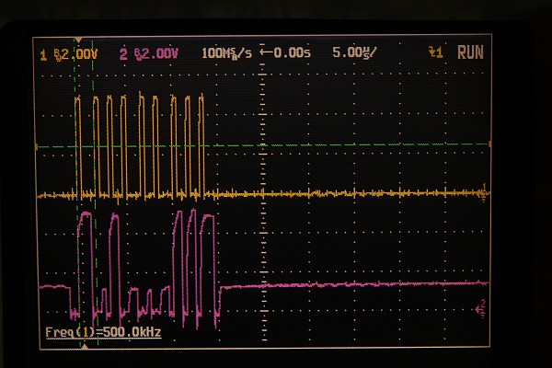Toggle the RUN acquisition status indicator
Screen dimensions: 552x368
(470, 54)
